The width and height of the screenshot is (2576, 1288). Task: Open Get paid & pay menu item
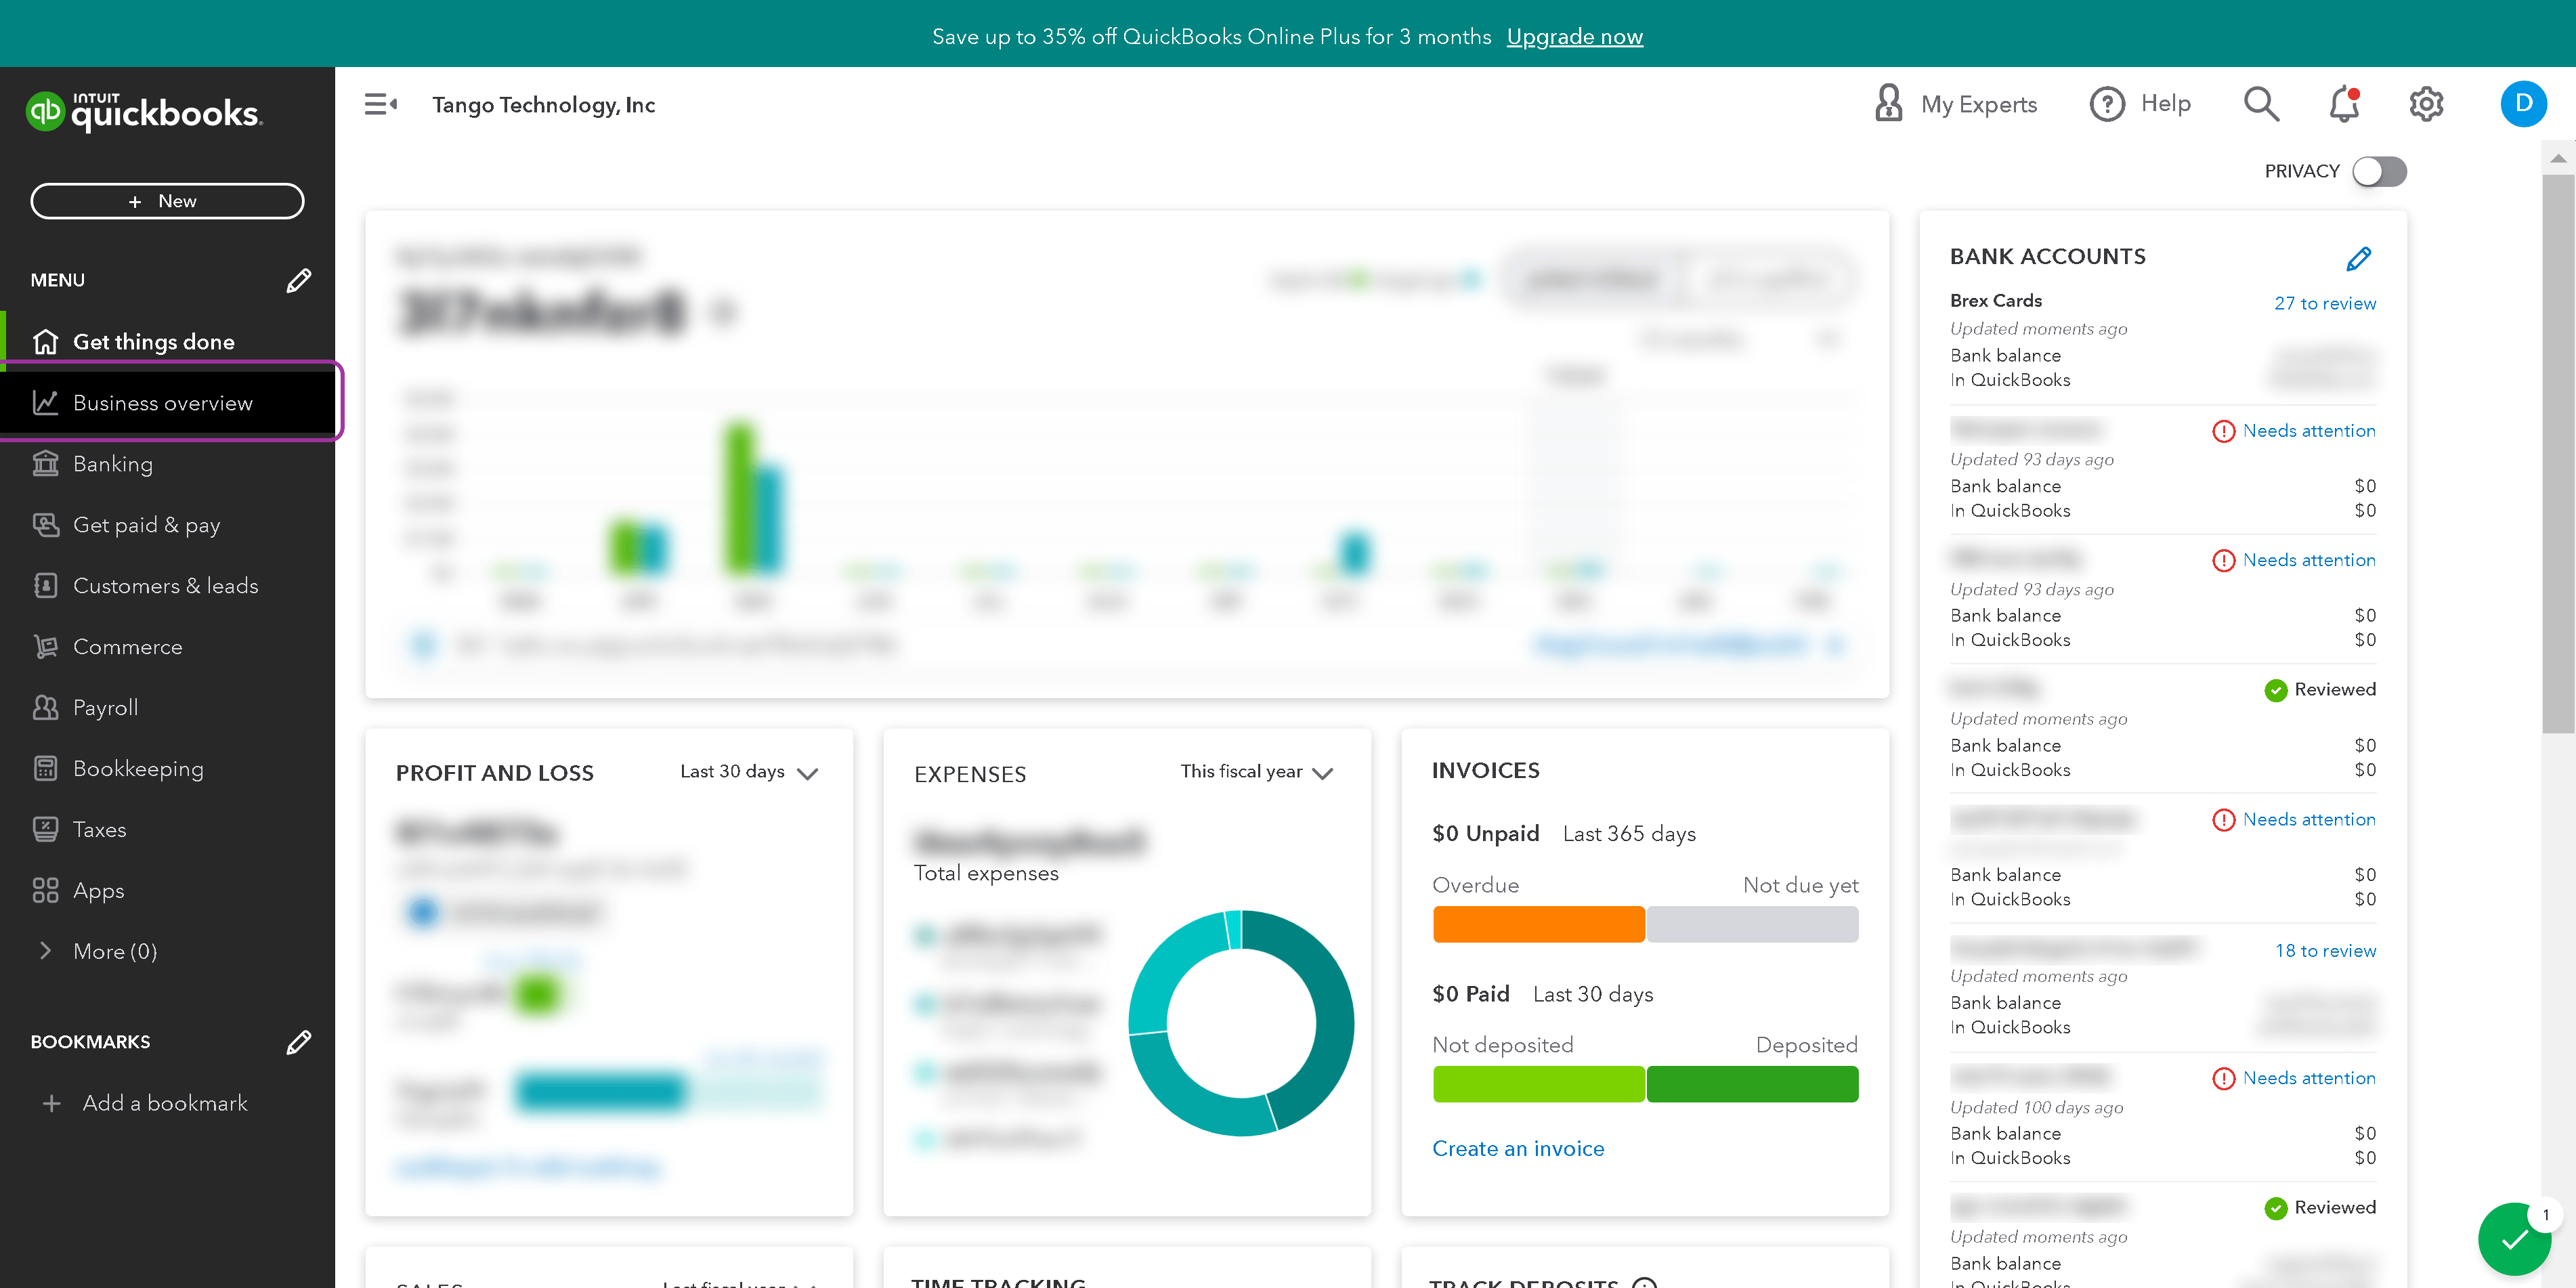(x=168, y=524)
